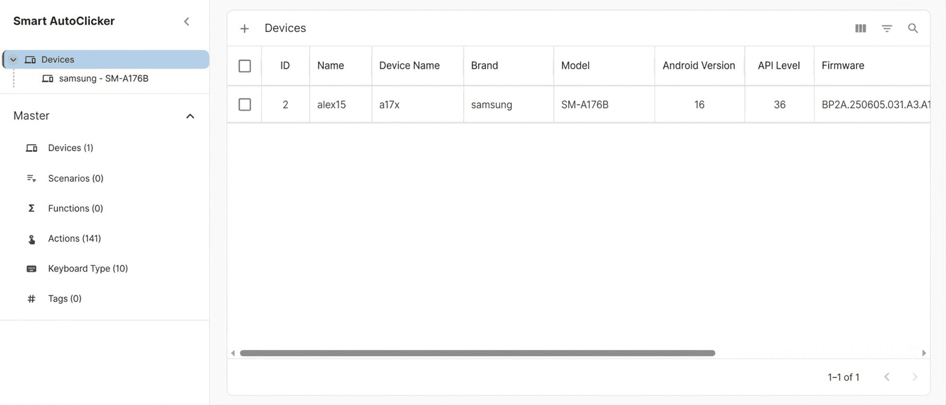The image size is (946, 405).
Task: Collapse the Devices tree node arrow
Action: click(13, 60)
